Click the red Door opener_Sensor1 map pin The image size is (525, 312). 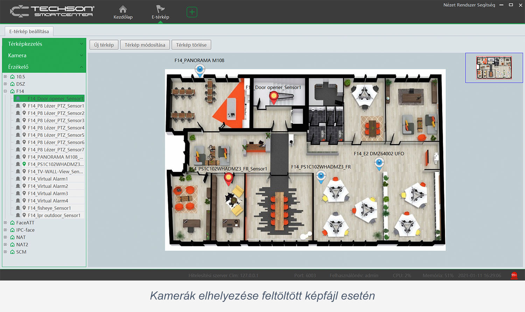[x=274, y=97]
